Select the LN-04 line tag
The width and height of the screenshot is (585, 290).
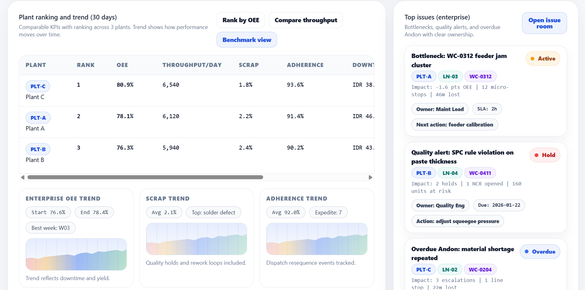(x=450, y=173)
